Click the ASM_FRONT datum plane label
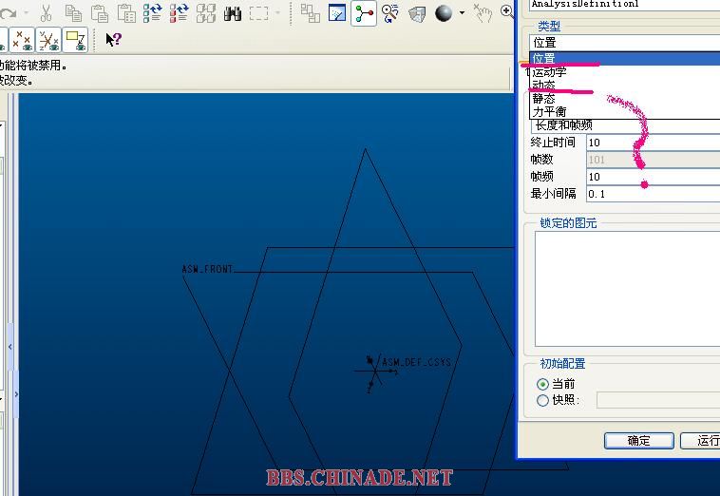 (x=208, y=269)
